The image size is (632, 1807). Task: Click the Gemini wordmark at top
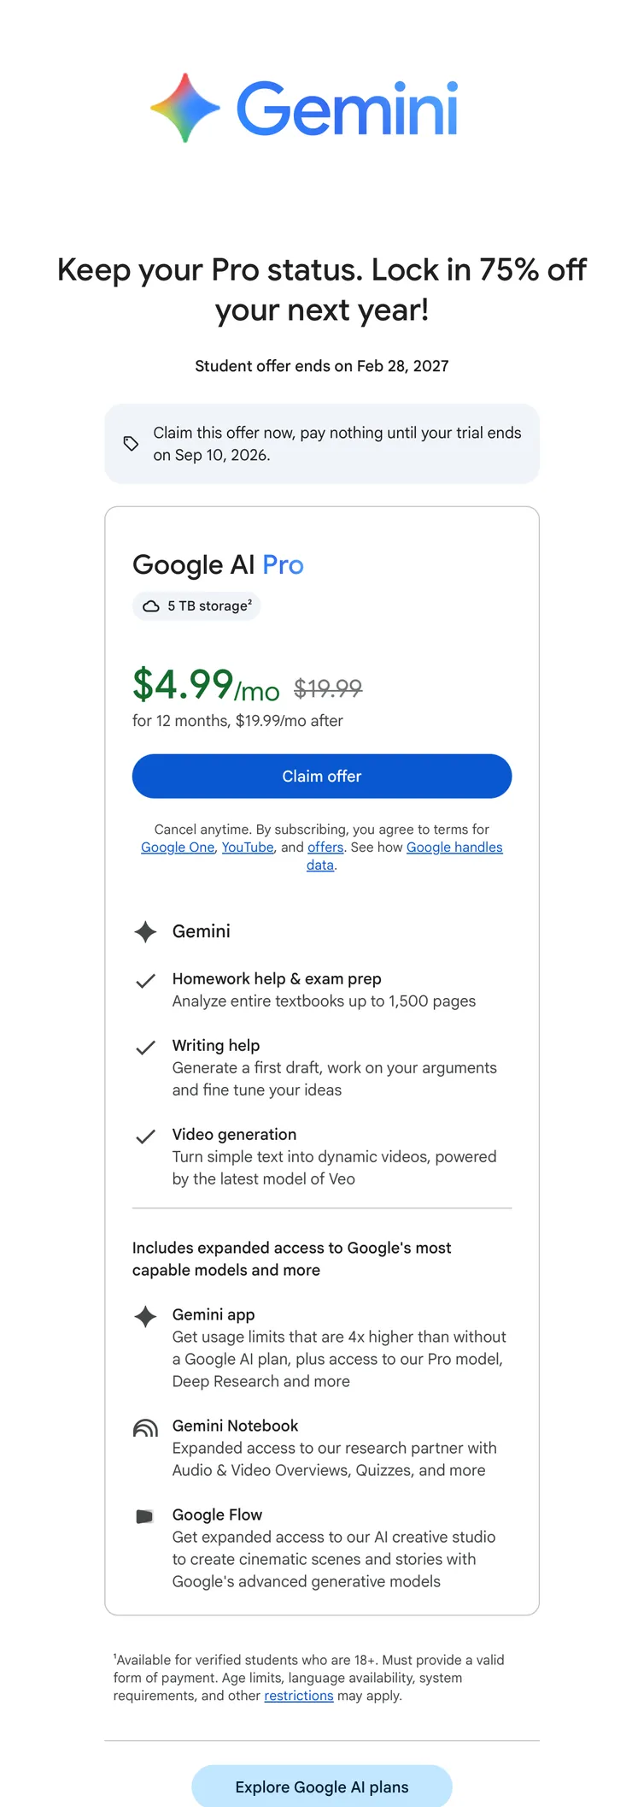point(348,109)
